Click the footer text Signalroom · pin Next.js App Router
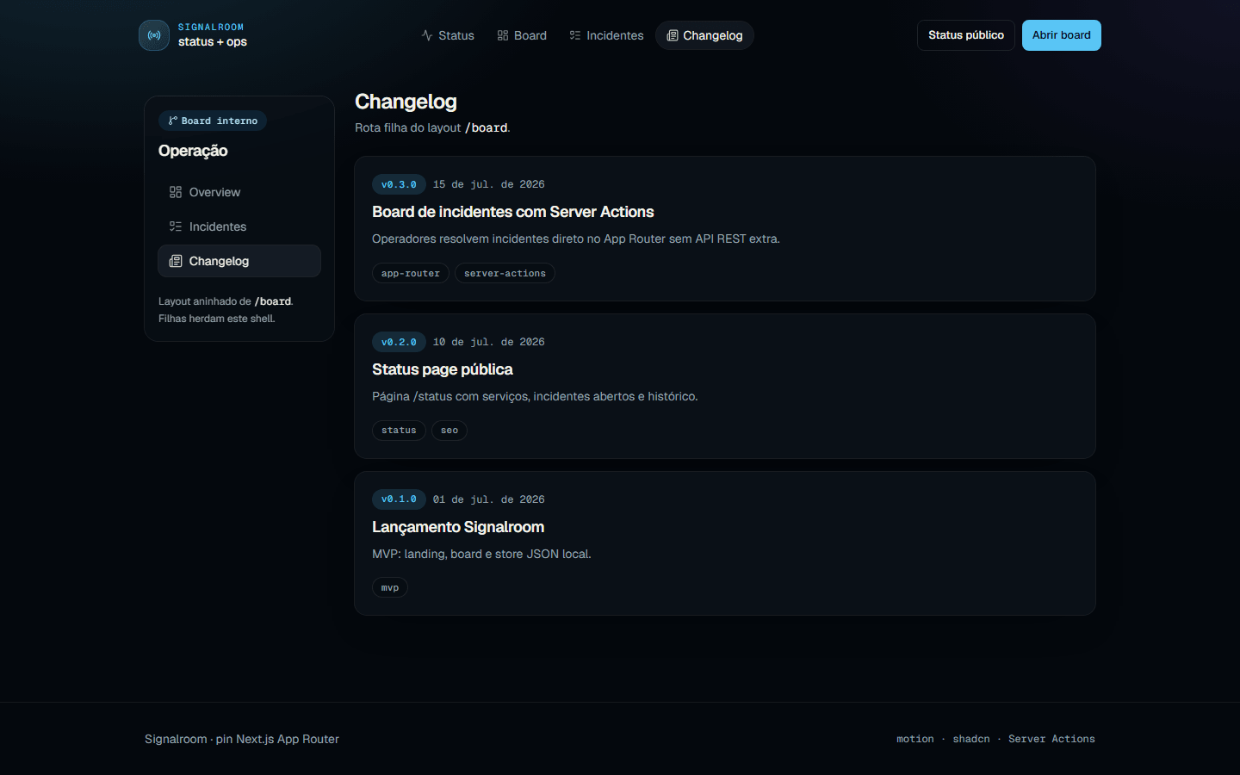The height and width of the screenshot is (775, 1240). pos(242,739)
